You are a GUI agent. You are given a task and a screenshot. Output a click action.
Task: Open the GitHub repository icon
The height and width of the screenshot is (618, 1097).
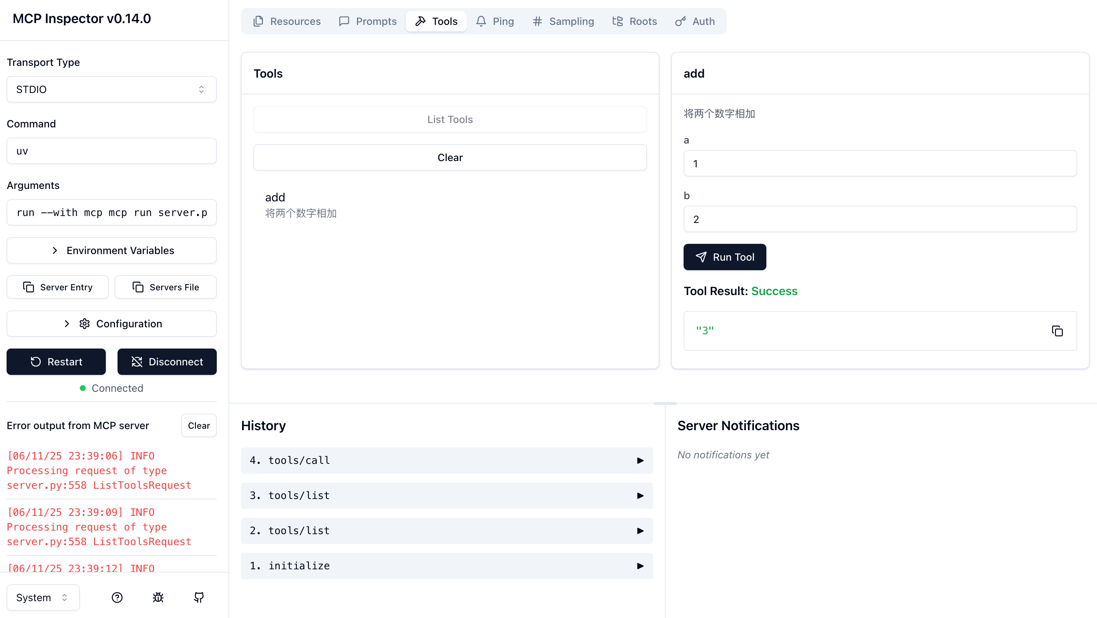point(199,597)
